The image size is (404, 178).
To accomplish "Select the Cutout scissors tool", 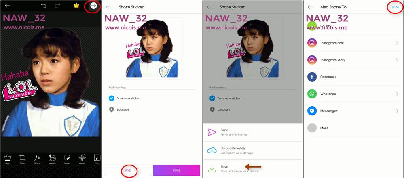I will point(82,159).
